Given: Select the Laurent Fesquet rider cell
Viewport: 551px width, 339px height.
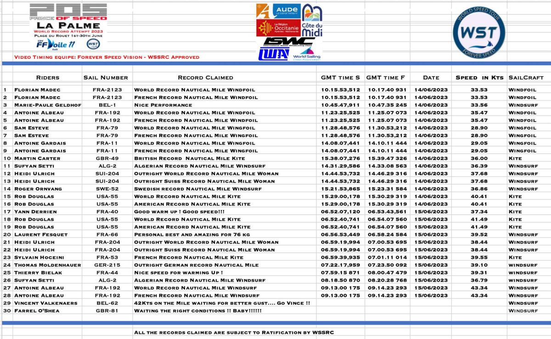Looking at the screenshot, I should click(41, 235).
